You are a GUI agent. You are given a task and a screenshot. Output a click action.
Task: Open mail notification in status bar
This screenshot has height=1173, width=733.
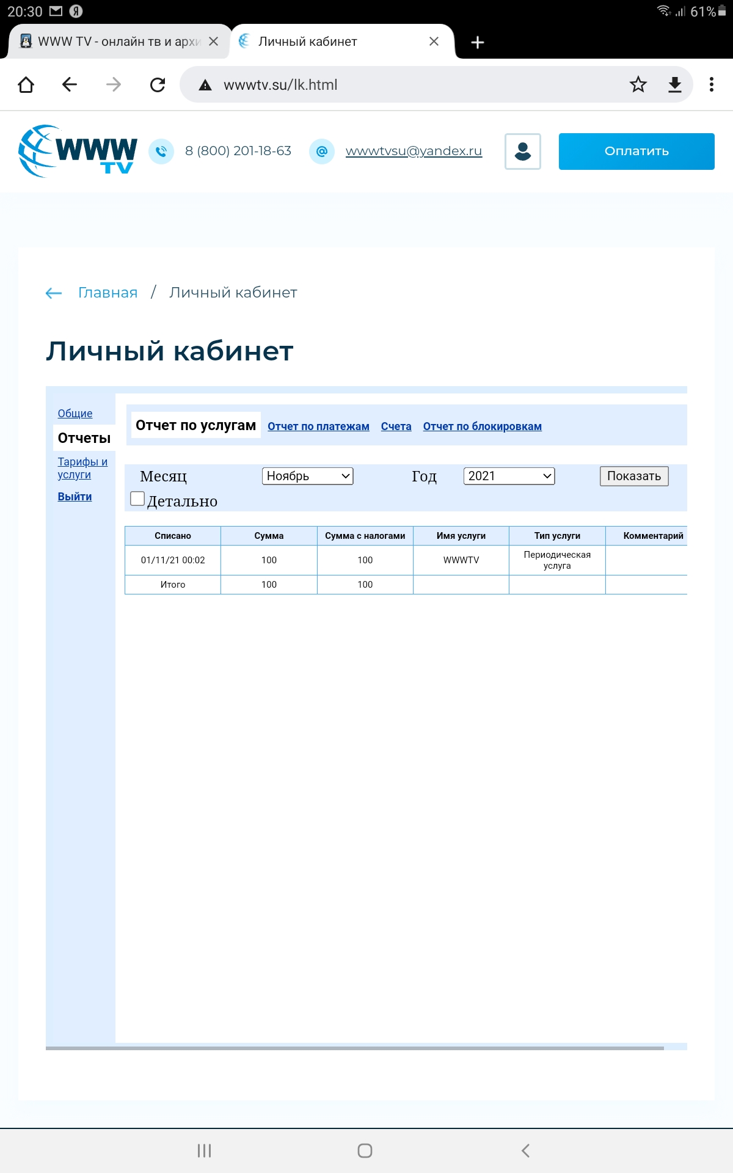point(56,11)
